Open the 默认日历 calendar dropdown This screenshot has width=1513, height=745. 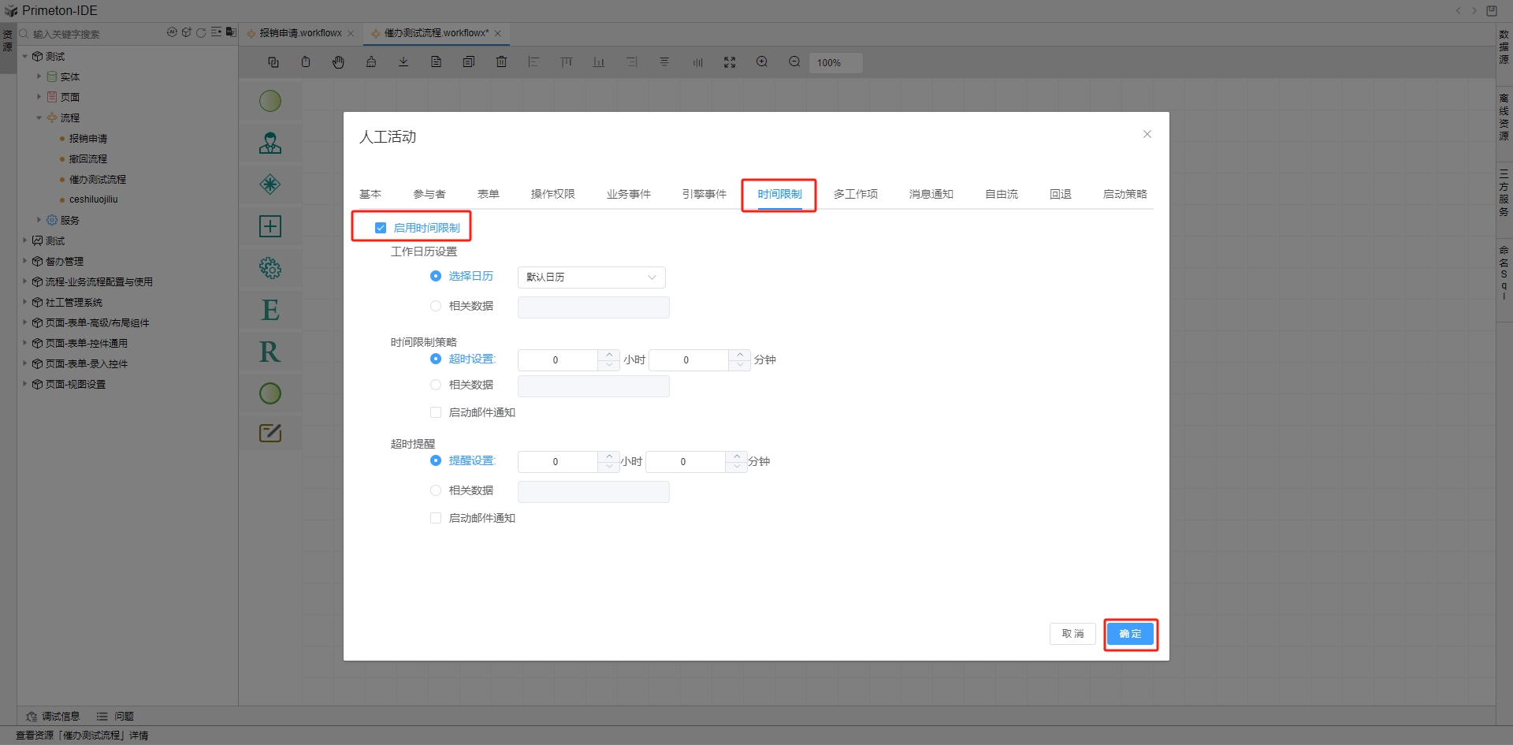pos(591,278)
